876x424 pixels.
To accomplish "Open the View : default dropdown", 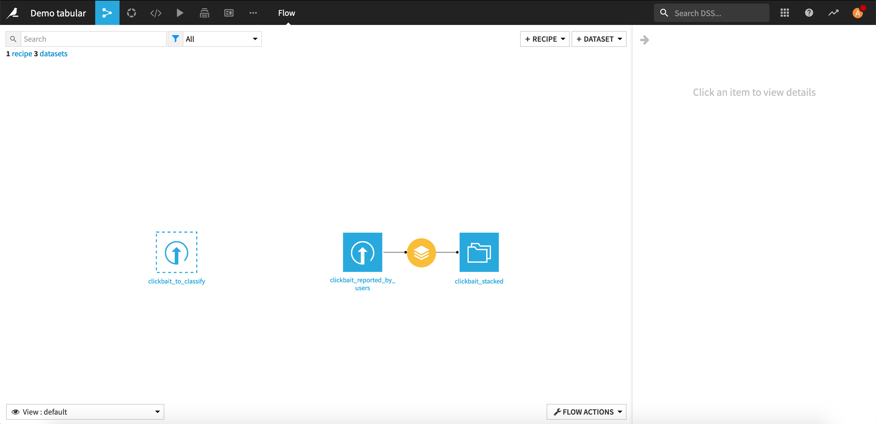I will click(85, 412).
